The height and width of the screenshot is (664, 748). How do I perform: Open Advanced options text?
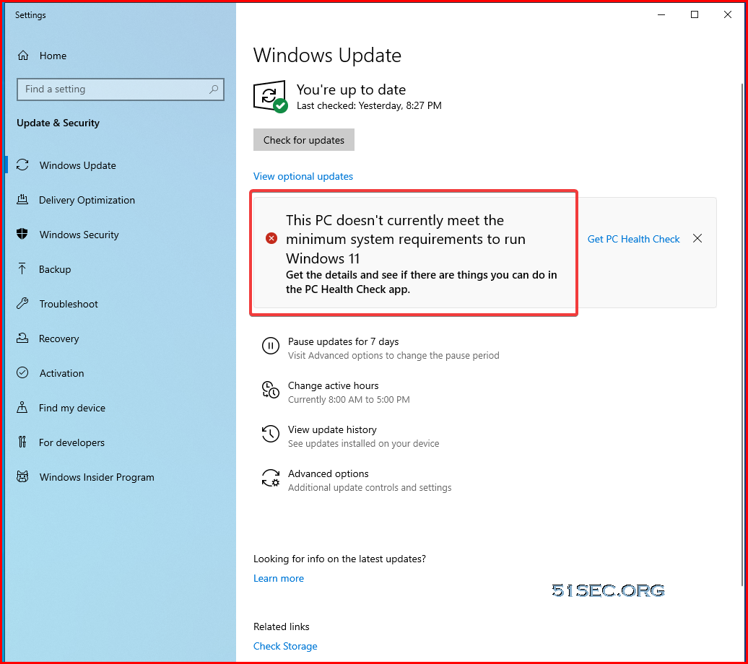pyautogui.click(x=329, y=473)
